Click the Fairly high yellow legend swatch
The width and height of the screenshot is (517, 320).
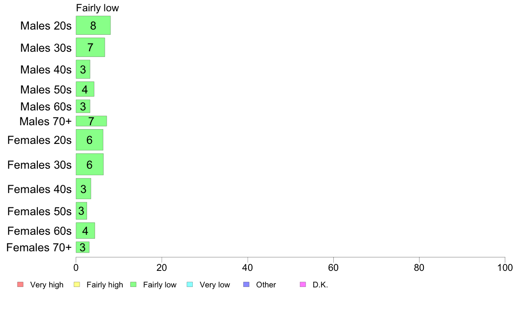tap(77, 284)
